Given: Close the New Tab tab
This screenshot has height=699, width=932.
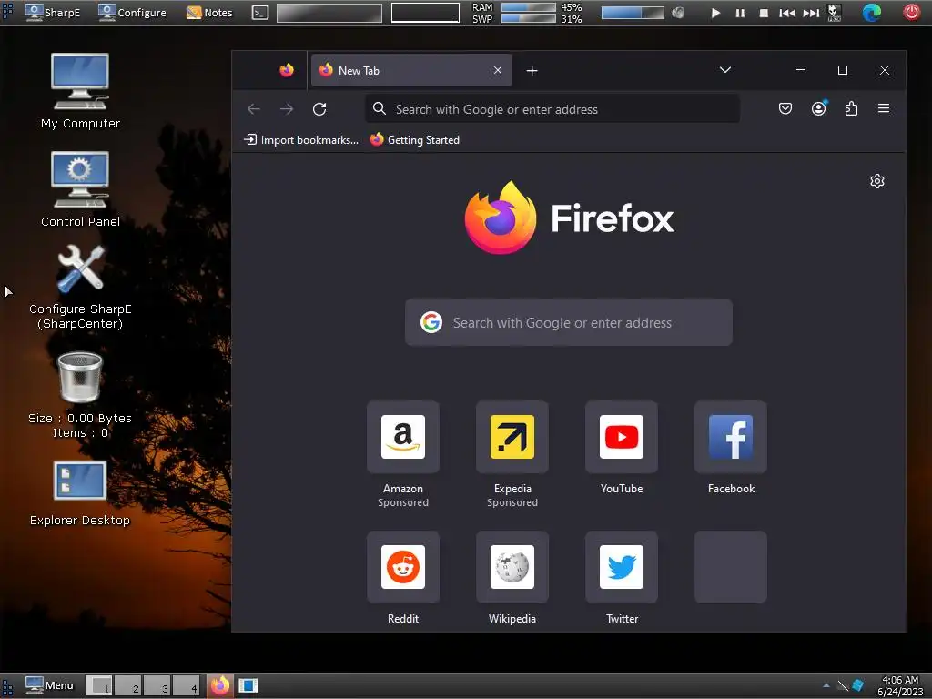Looking at the screenshot, I should 498,70.
